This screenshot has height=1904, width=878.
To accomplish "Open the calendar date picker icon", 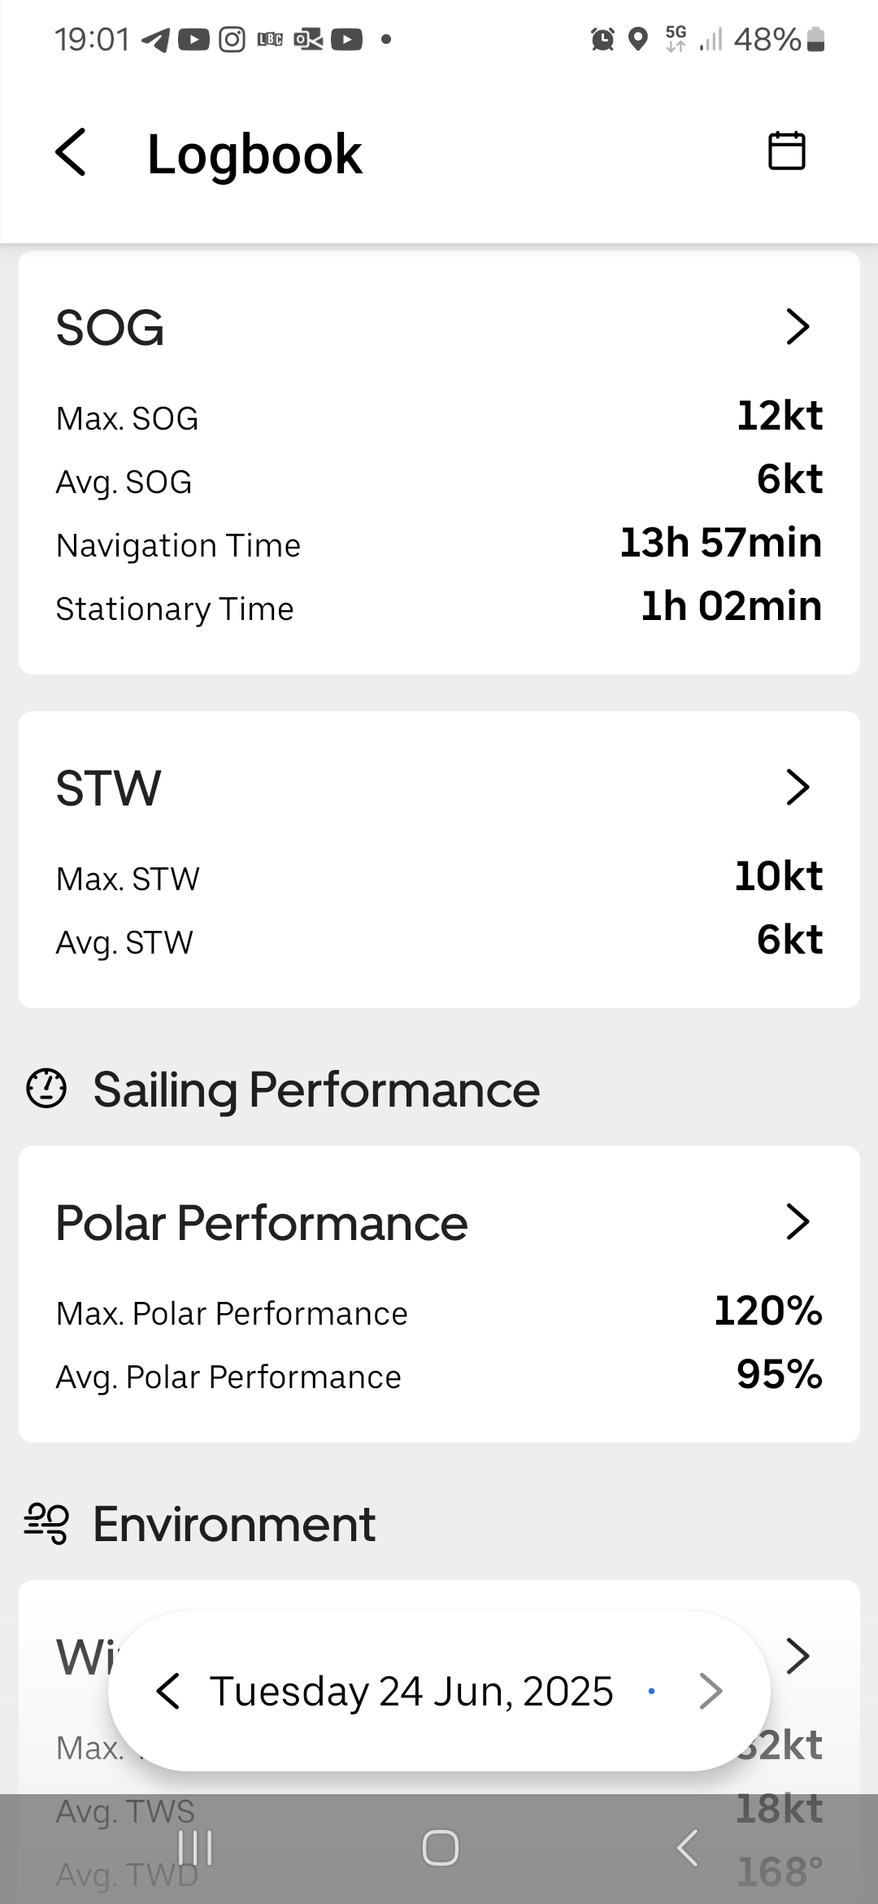I will [x=786, y=151].
